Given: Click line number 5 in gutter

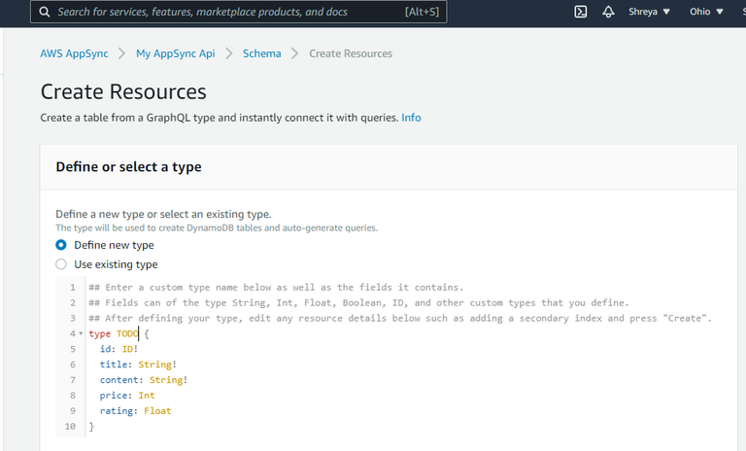Looking at the screenshot, I should 73,349.
